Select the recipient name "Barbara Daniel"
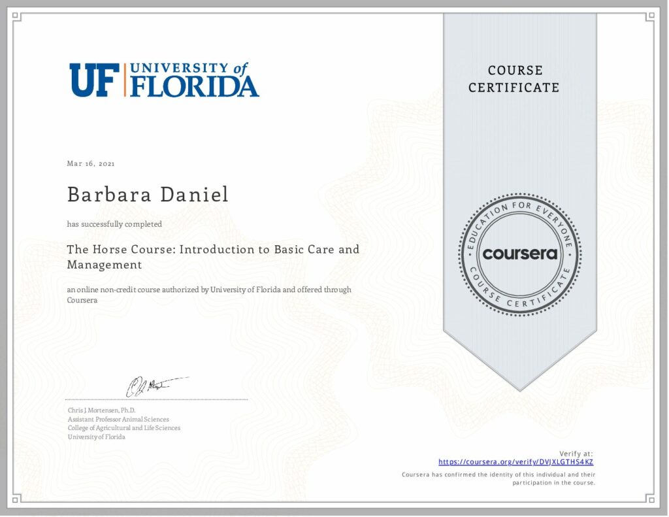The image size is (669, 517). (148, 194)
